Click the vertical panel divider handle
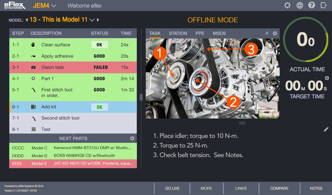This screenshot has height=195, width=332. [141, 97]
